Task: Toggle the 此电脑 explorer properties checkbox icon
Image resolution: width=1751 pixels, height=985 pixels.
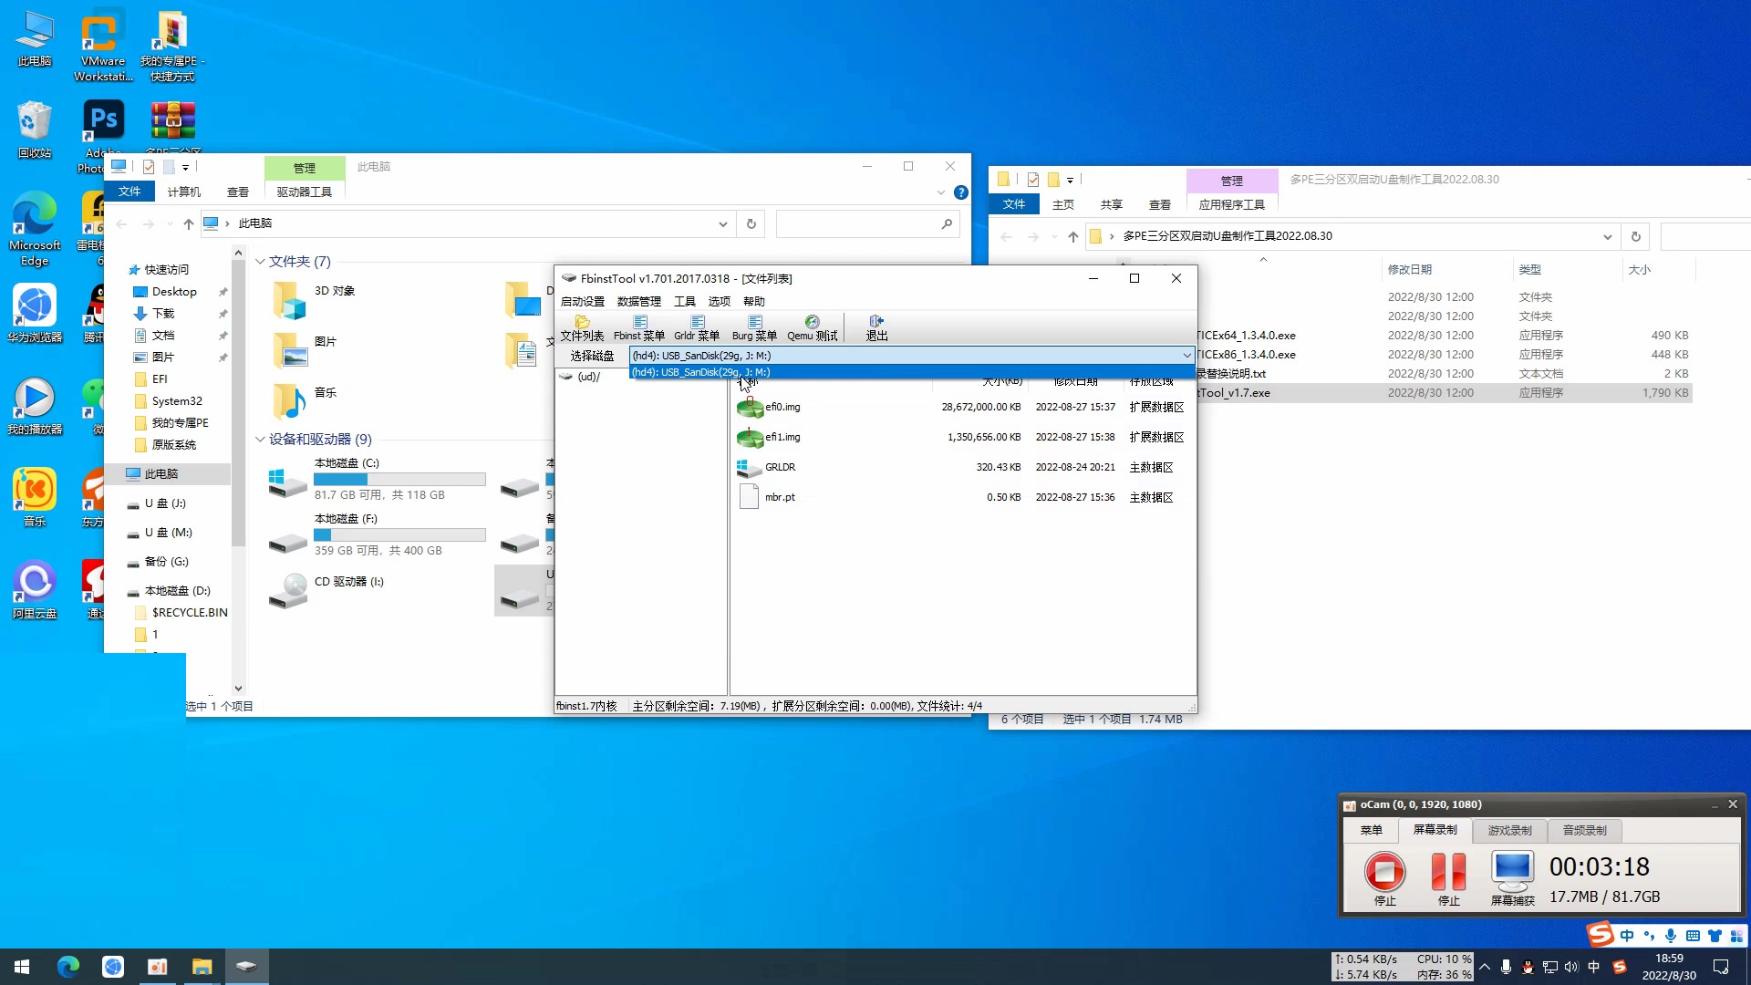Action: click(149, 167)
